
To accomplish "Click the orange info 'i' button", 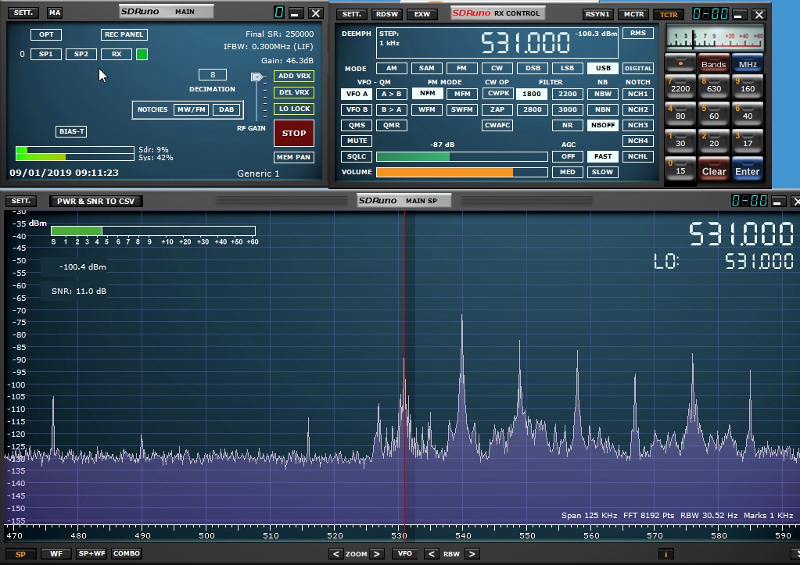I will 665,554.
